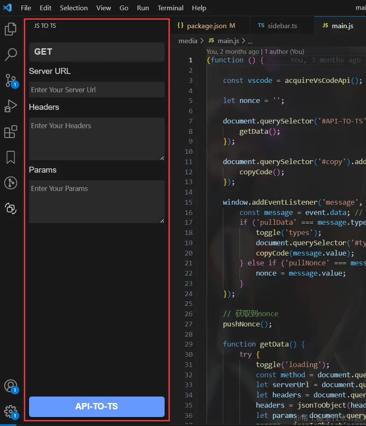The image size is (366, 426).
Task: Focus the Headers text area
Action: tap(97, 139)
